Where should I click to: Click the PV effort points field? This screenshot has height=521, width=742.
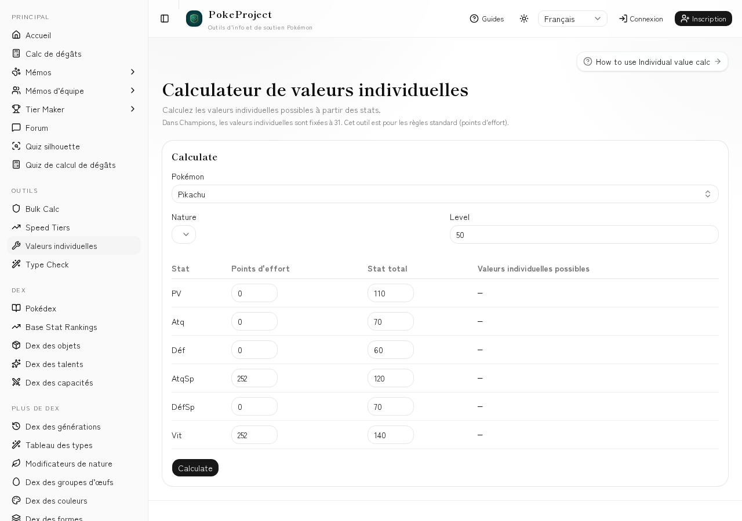pyautogui.click(x=254, y=293)
